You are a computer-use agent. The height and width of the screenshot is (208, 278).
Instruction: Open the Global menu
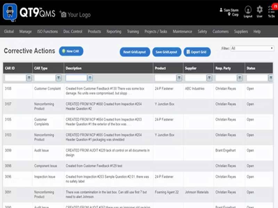(x=9, y=32)
